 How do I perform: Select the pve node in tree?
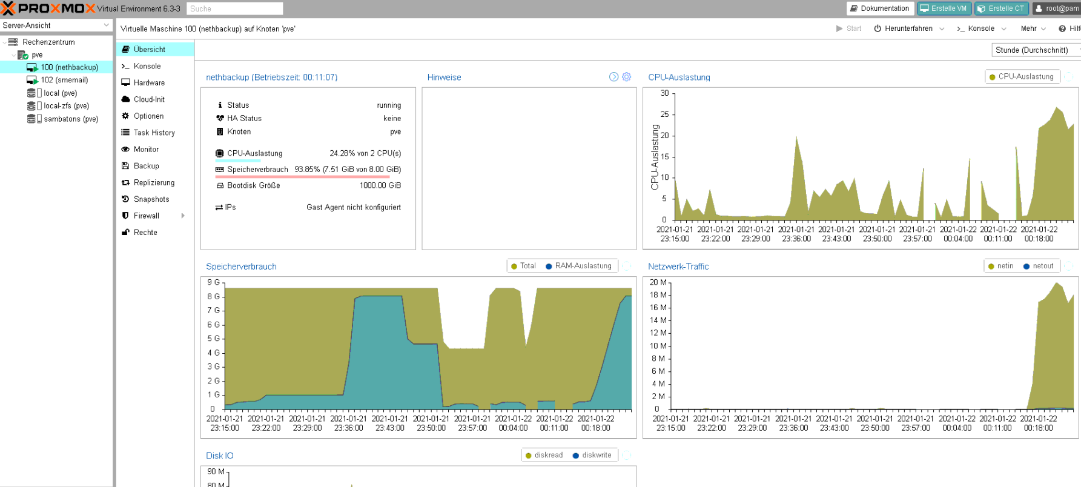pos(56,55)
